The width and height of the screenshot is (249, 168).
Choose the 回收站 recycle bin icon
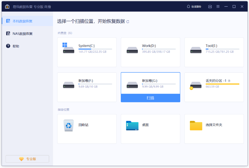pos(69,125)
